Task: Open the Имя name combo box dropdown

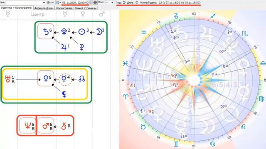Action: pyautogui.click(x=44, y=2)
